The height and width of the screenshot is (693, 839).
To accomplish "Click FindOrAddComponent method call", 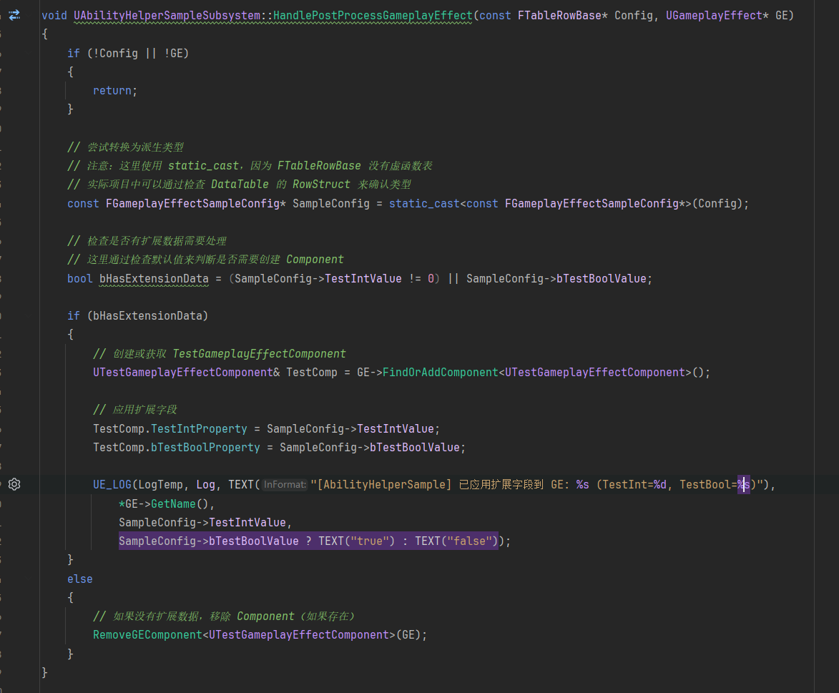I will tap(441, 372).
